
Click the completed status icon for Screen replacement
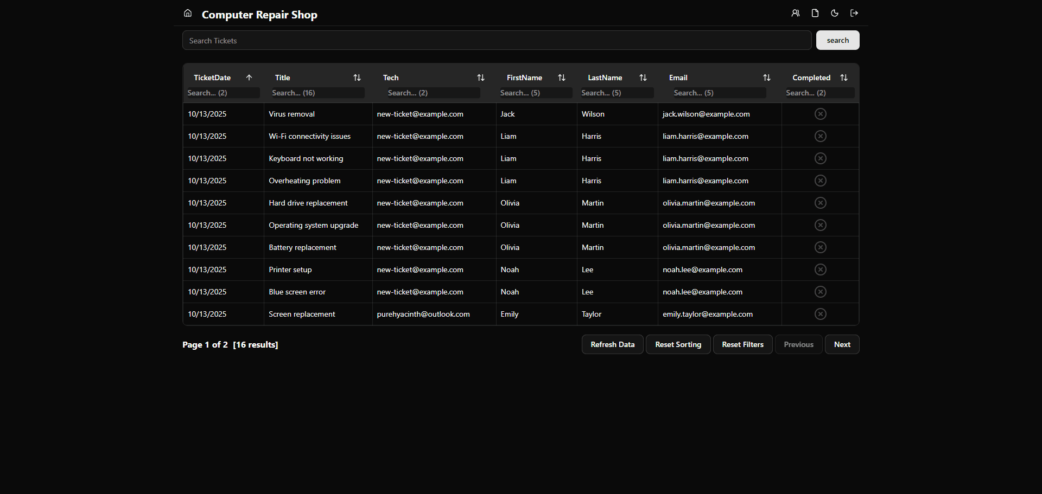820,314
